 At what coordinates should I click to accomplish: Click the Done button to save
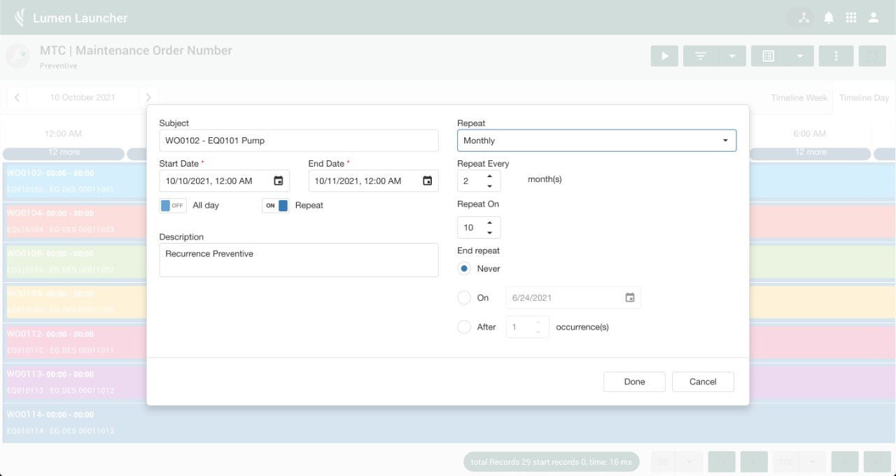[x=633, y=381]
